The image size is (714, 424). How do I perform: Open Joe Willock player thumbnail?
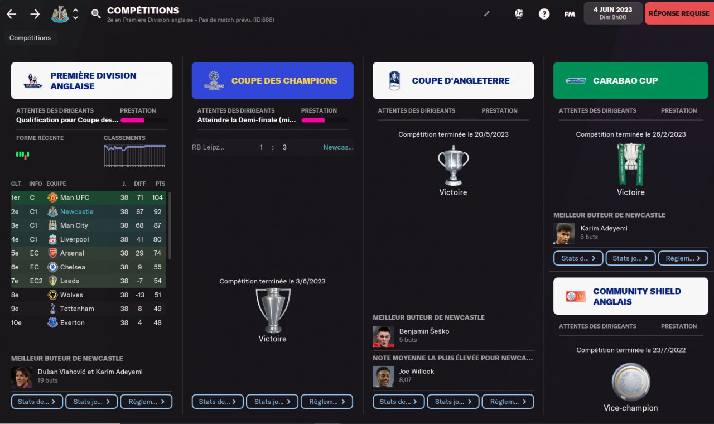[383, 377]
